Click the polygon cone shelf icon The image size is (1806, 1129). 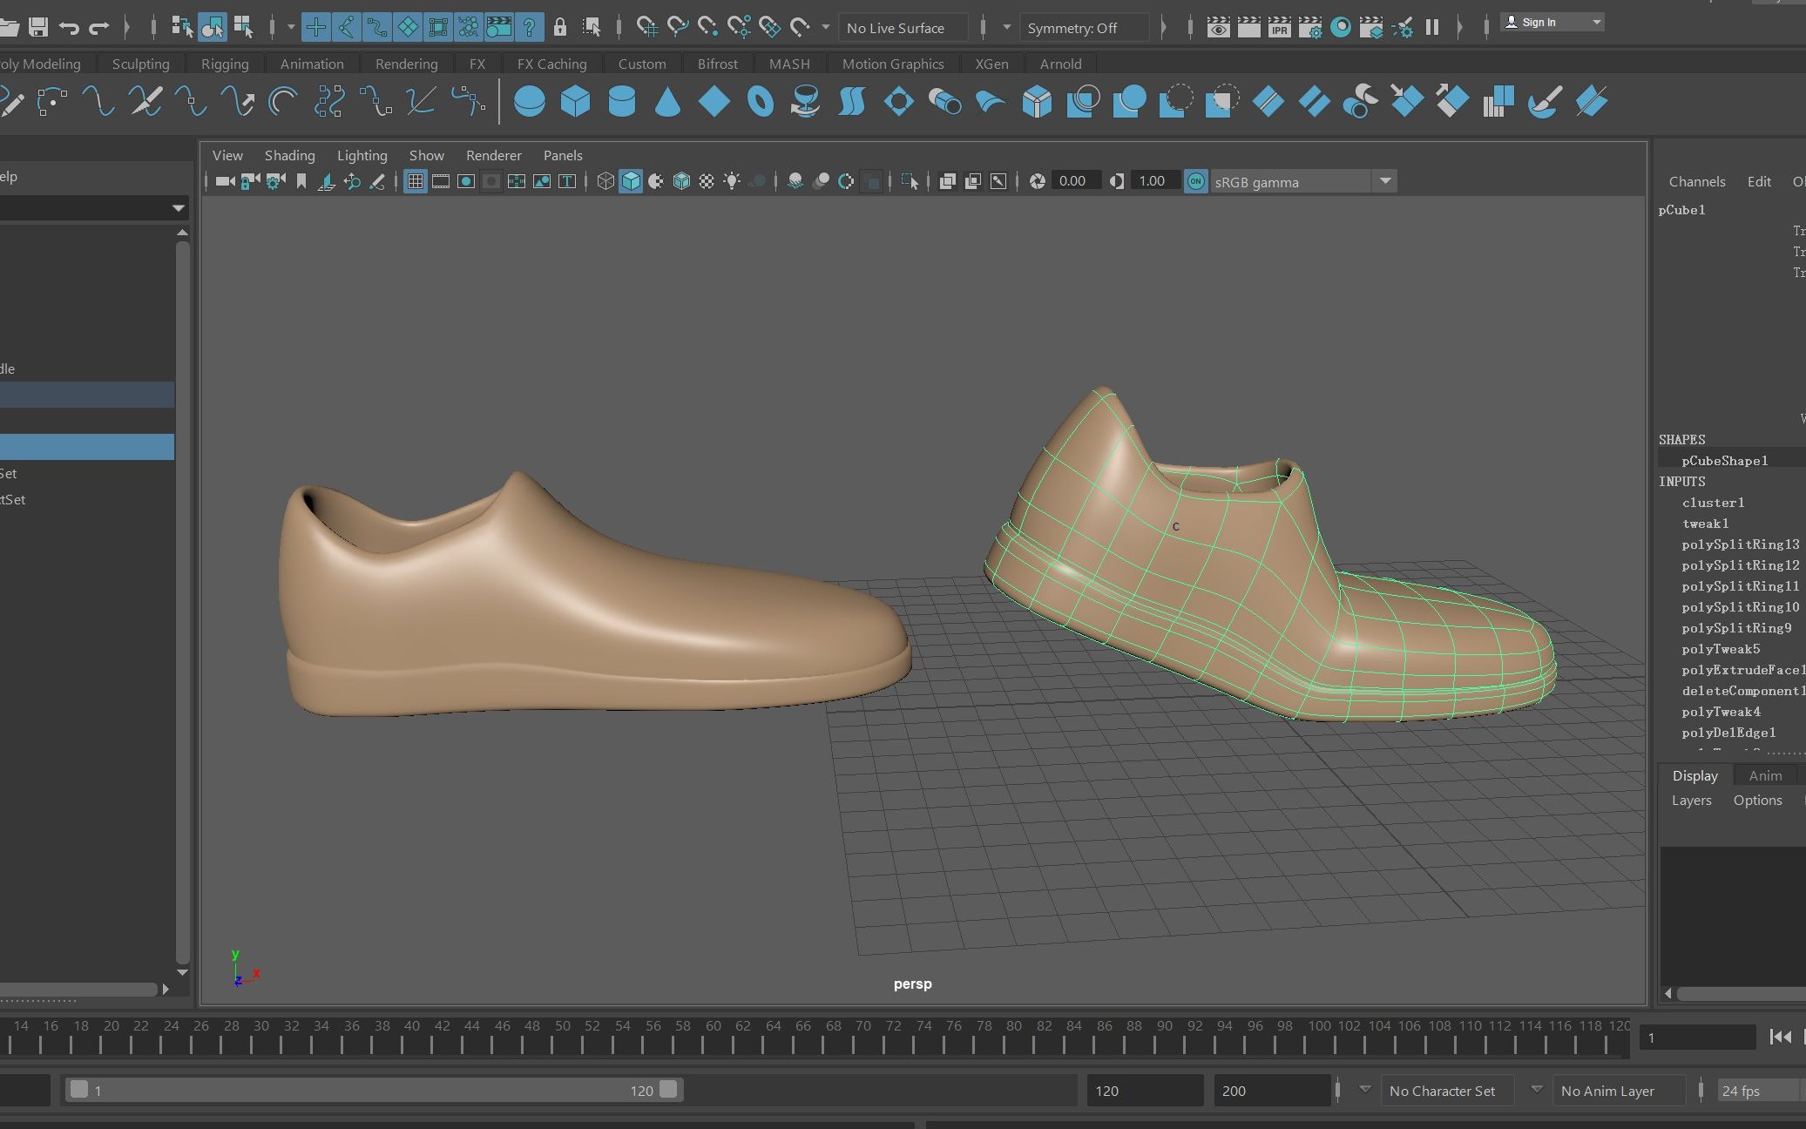tap(667, 102)
